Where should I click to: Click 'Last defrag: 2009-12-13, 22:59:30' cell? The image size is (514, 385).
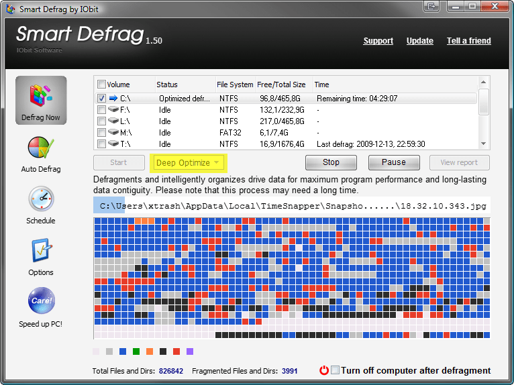pos(371,144)
